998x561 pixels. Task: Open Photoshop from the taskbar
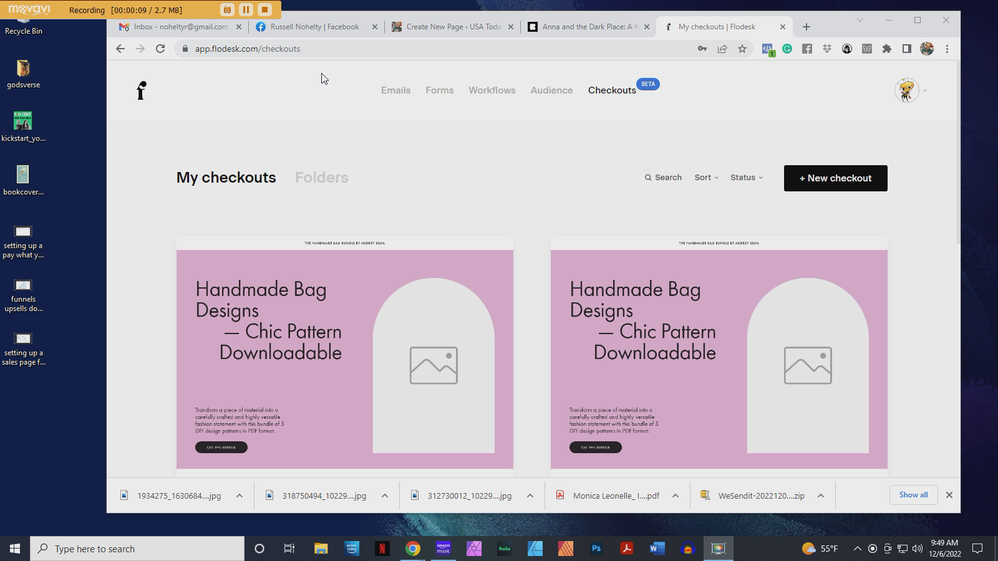point(596,549)
